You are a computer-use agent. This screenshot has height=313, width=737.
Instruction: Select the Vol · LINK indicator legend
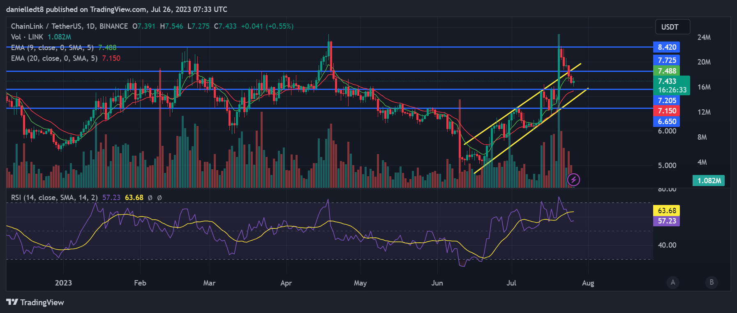(41, 37)
